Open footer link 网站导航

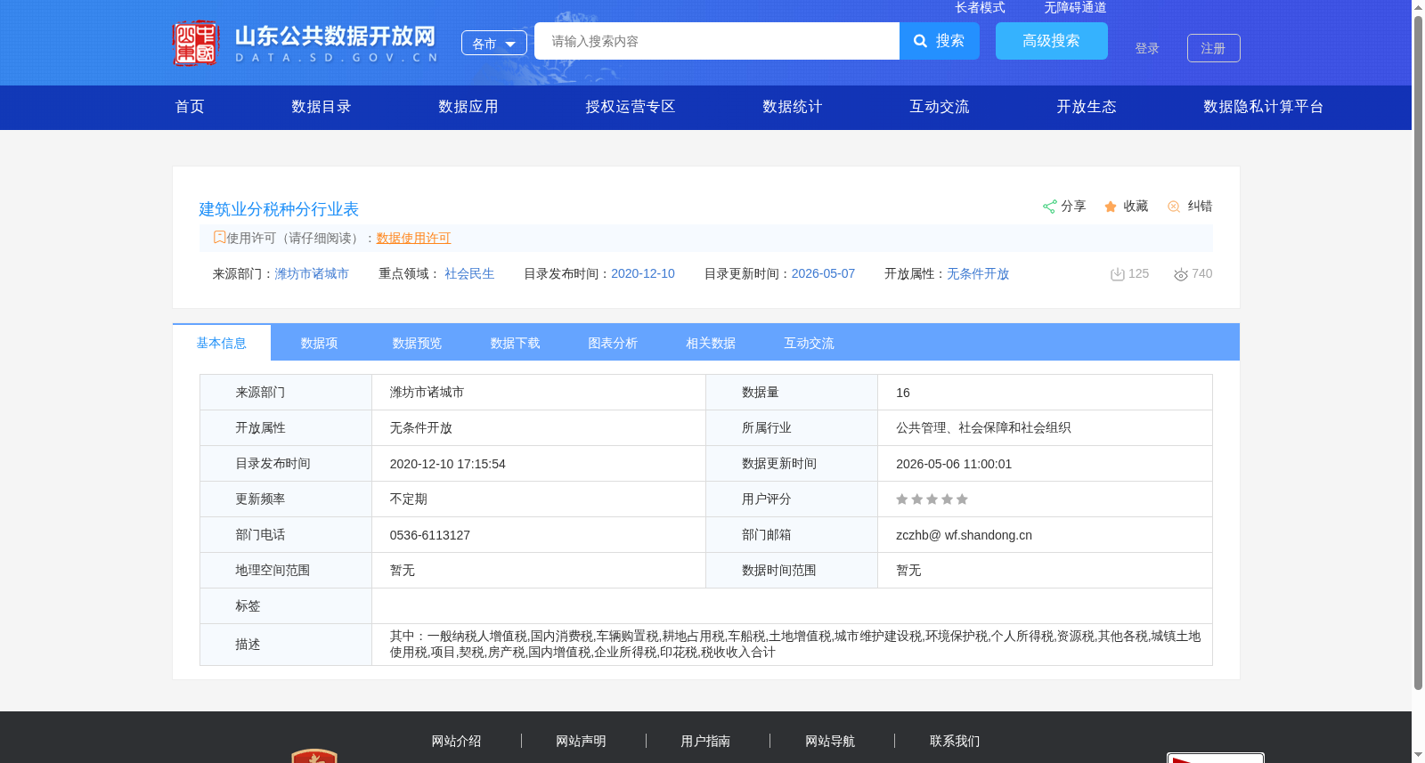831,741
